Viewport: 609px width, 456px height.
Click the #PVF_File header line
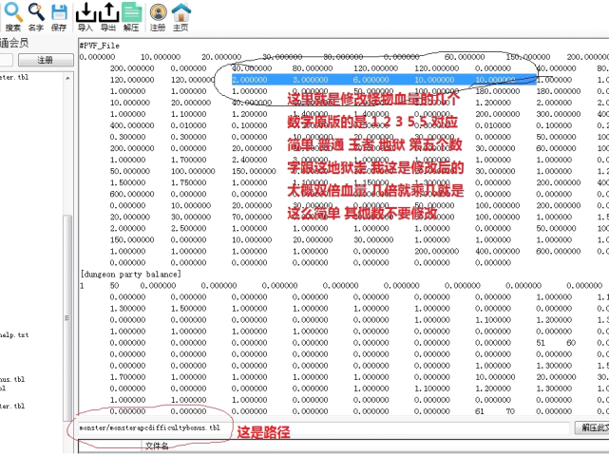[x=100, y=46]
